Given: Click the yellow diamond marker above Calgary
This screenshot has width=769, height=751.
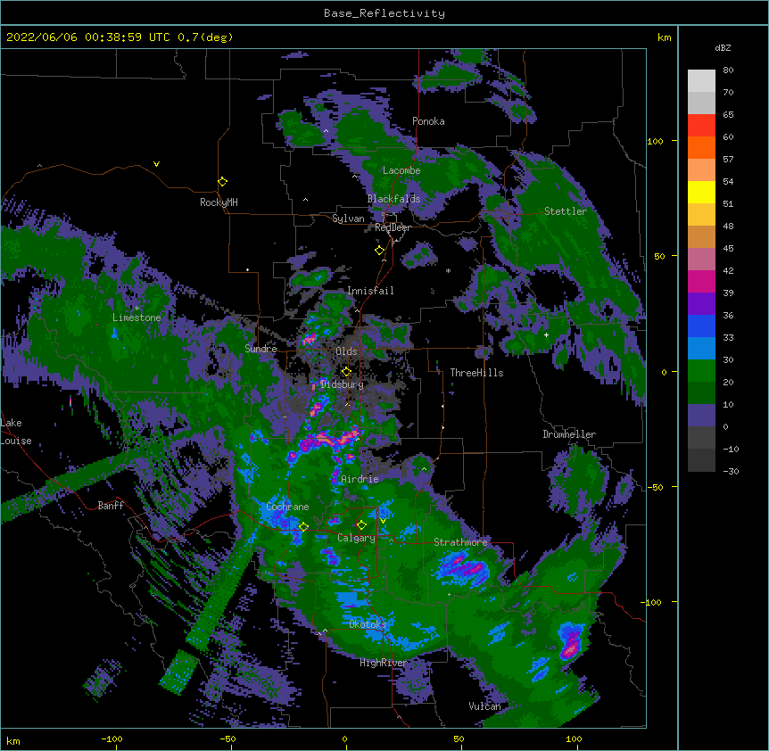Looking at the screenshot, I should (x=362, y=525).
